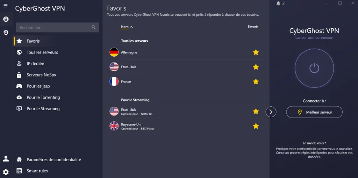358x178 pixels.
Task: Click the notification bell icon
Action: click(278, 3)
